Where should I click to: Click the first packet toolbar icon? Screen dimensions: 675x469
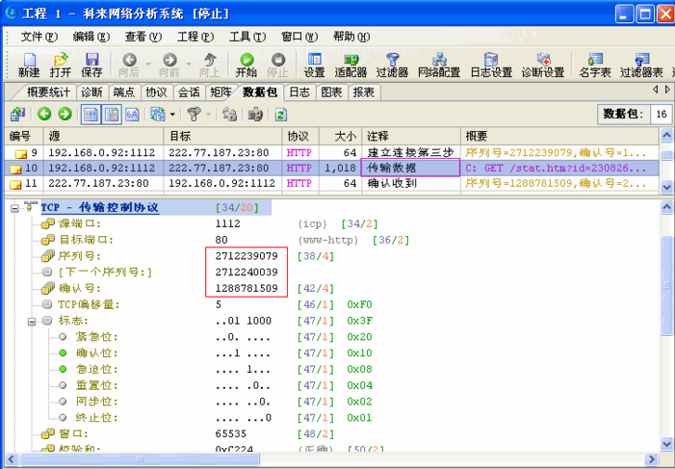[17, 115]
